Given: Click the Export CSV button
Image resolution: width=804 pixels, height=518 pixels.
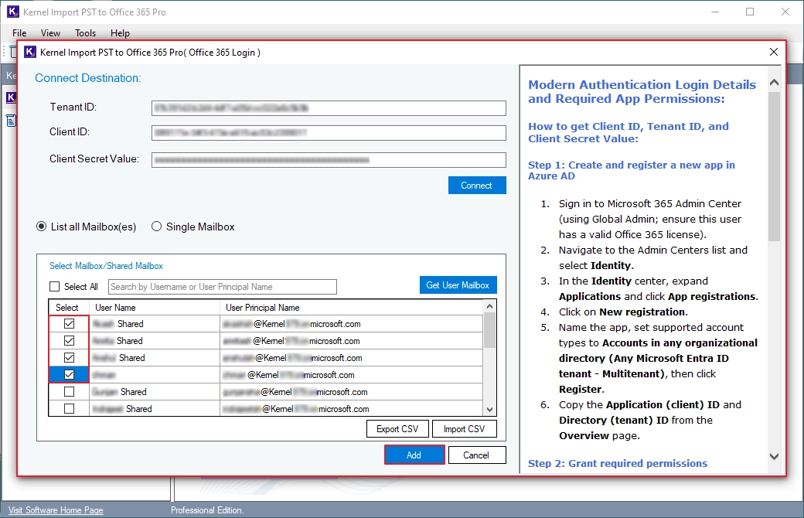Looking at the screenshot, I should click(x=397, y=429).
